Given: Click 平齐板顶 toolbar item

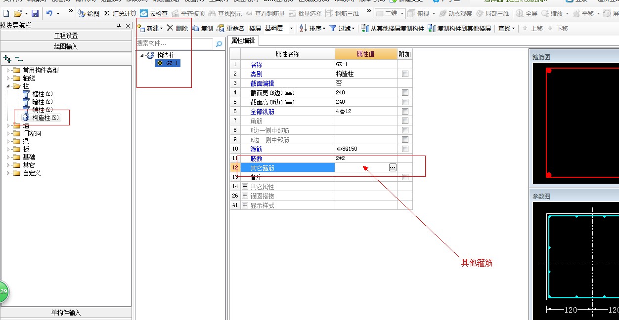Looking at the screenshot, I should point(188,13).
